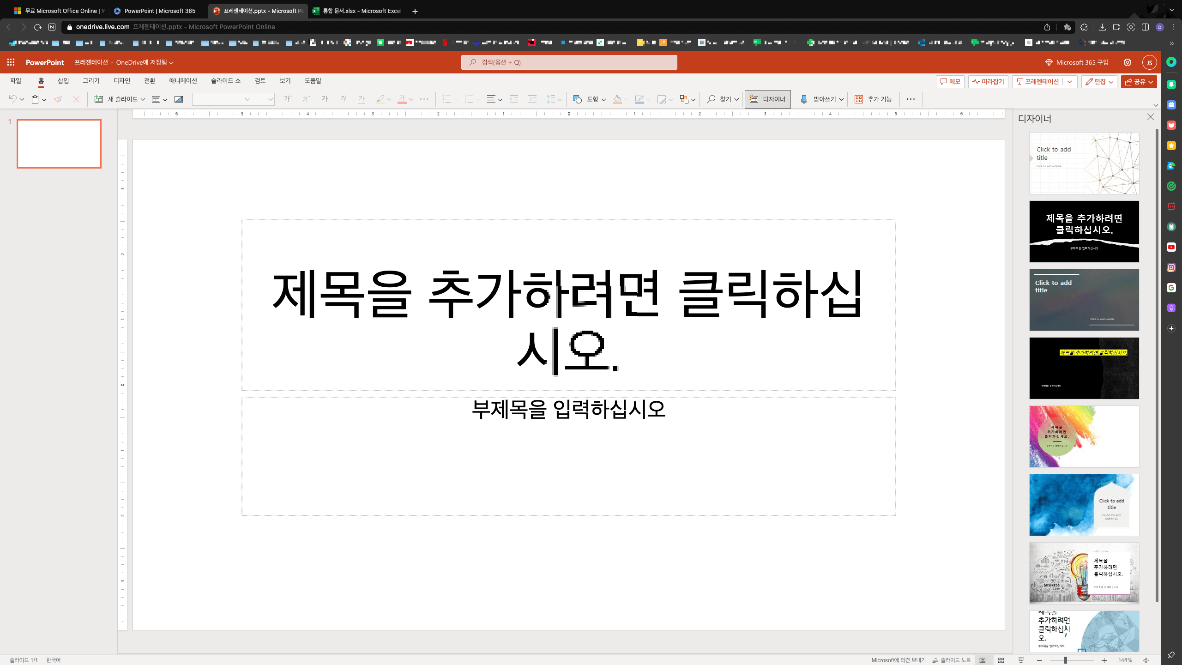Apply yellow text highlight color

point(380,99)
